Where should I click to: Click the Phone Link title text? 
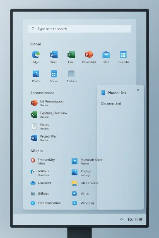pos(117,93)
